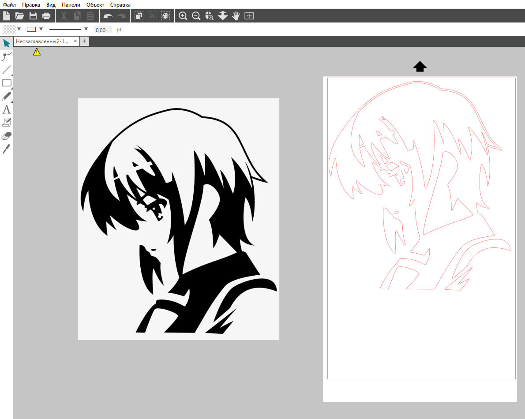Select the Eraser tool
Viewport: 525px width, 419px height.
click(x=7, y=136)
